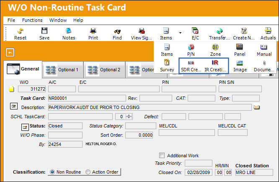Open the Panel icon
This screenshot has width=279, height=182.
[240, 47]
